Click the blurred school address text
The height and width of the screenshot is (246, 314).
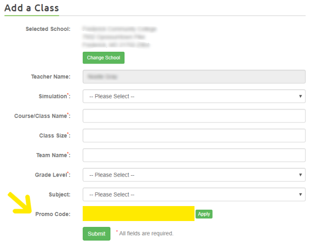pos(119,37)
